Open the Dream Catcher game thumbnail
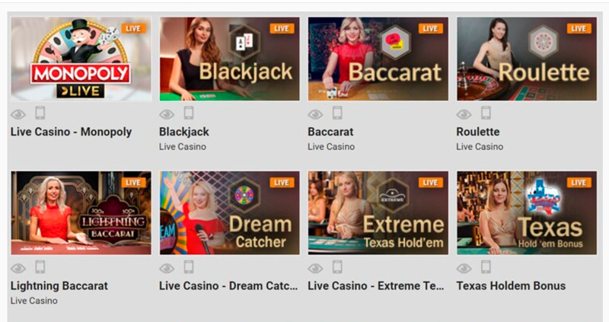 point(230,213)
